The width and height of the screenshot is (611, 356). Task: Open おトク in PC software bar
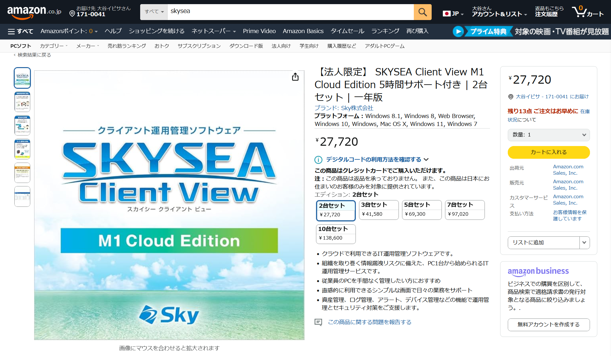click(162, 46)
